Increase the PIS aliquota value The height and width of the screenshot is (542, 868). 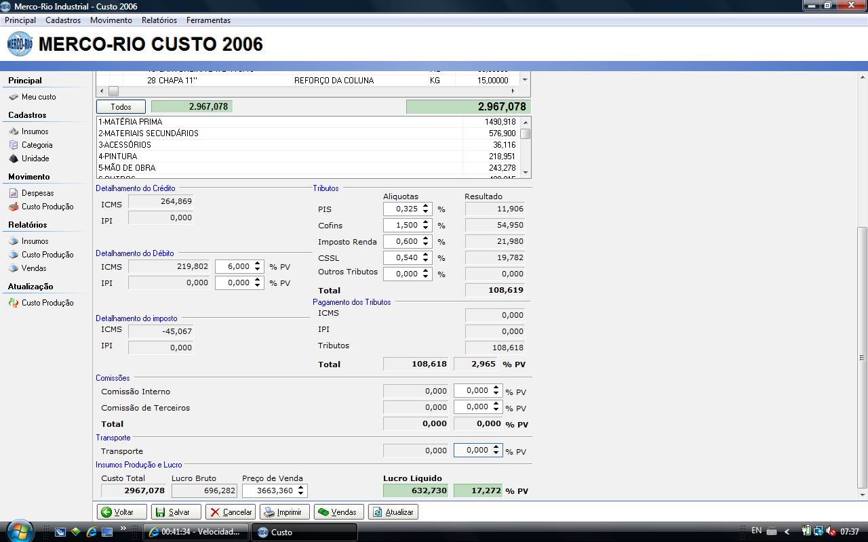tap(426, 206)
